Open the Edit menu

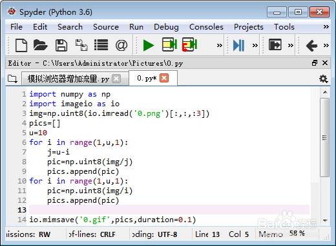pyautogui.click(x=40, y=27)
